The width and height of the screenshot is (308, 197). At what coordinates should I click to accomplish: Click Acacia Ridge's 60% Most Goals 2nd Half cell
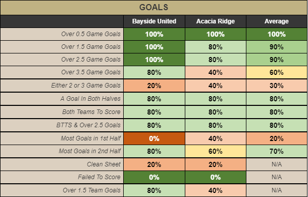coord(215,151)
